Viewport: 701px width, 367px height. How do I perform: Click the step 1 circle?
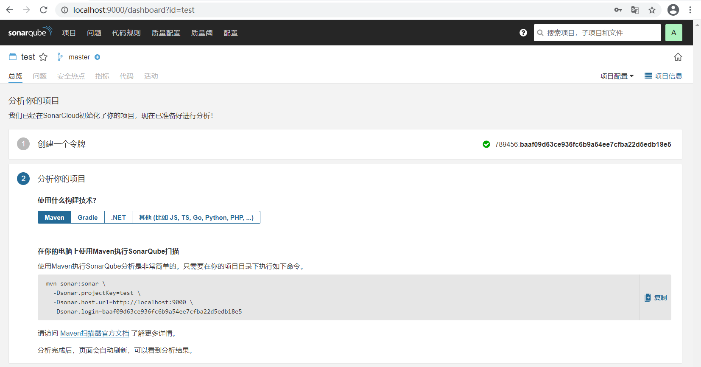pos(23,144)
